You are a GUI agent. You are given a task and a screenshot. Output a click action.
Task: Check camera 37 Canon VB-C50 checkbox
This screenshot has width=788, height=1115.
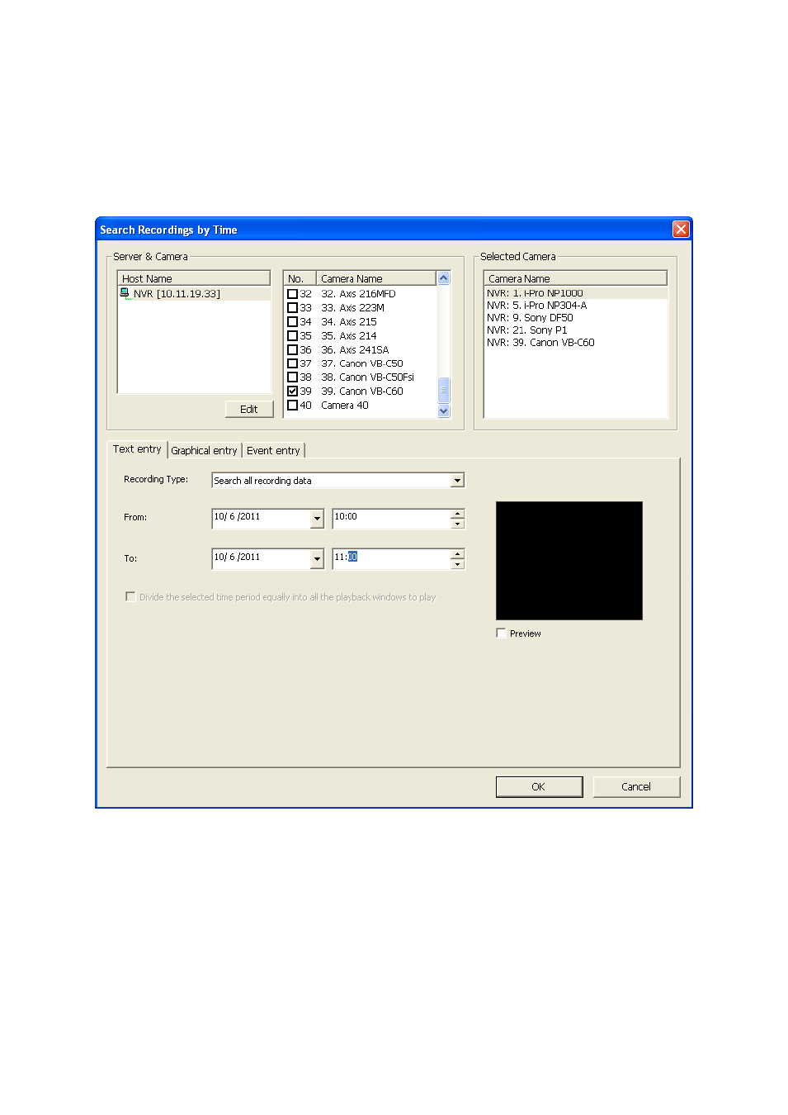292,363
